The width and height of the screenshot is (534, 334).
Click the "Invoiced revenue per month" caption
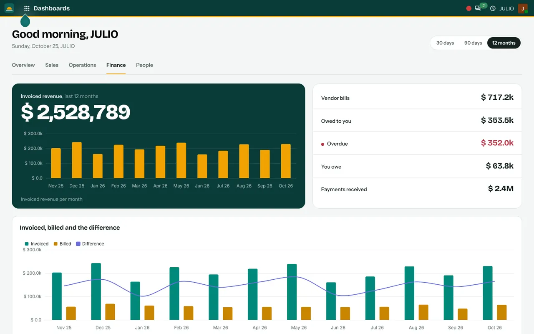tap(52, 199)
